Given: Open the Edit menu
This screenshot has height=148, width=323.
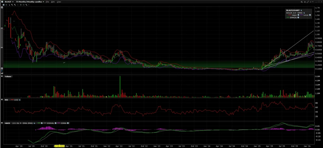Looking at the screenshot, I should 53,2.
